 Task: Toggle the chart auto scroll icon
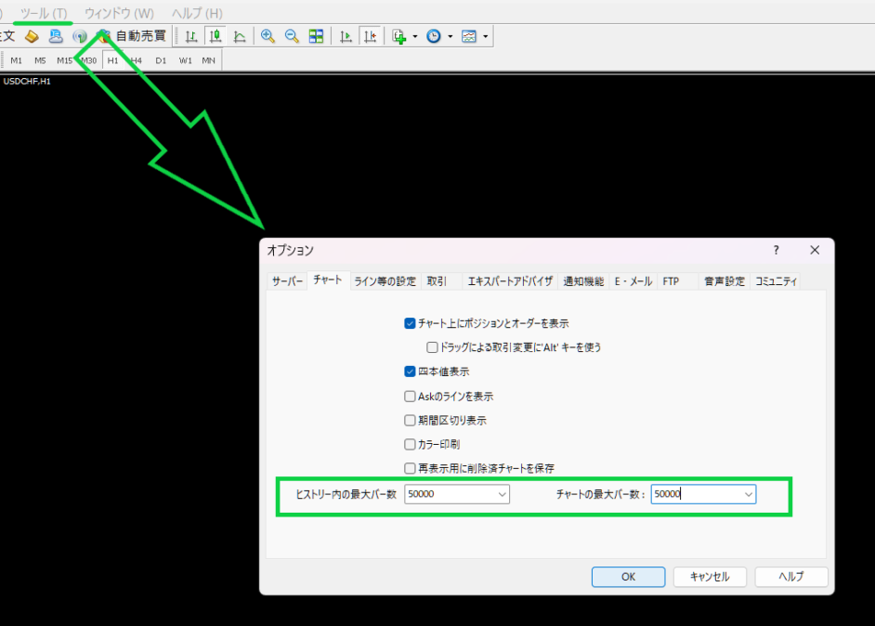(x=346, y=36)
